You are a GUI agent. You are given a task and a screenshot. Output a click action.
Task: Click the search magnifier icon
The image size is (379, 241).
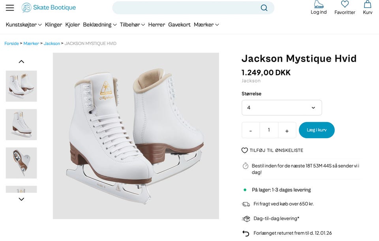point(264,8)
